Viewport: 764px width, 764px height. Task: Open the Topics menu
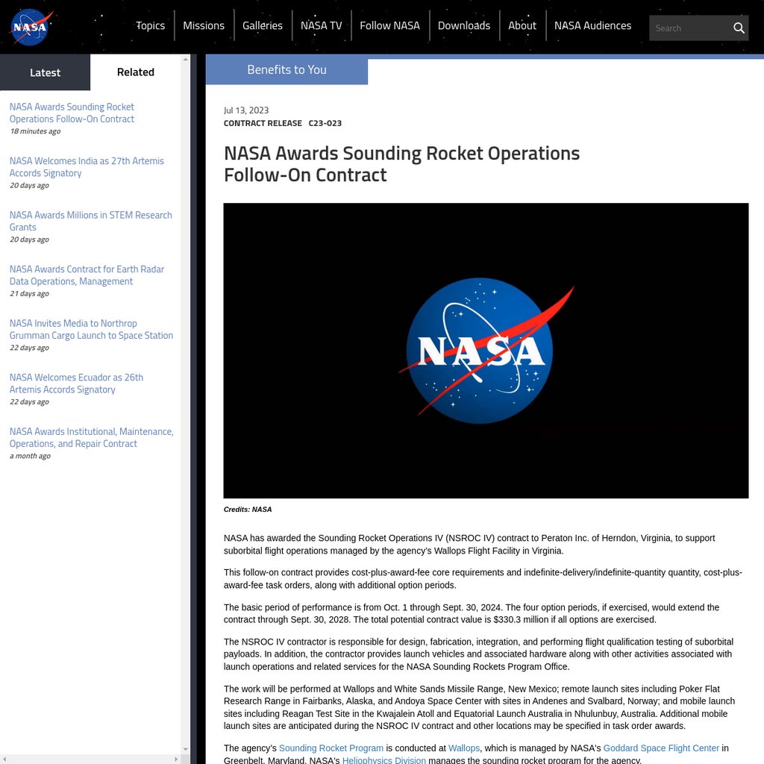(150, 25)
